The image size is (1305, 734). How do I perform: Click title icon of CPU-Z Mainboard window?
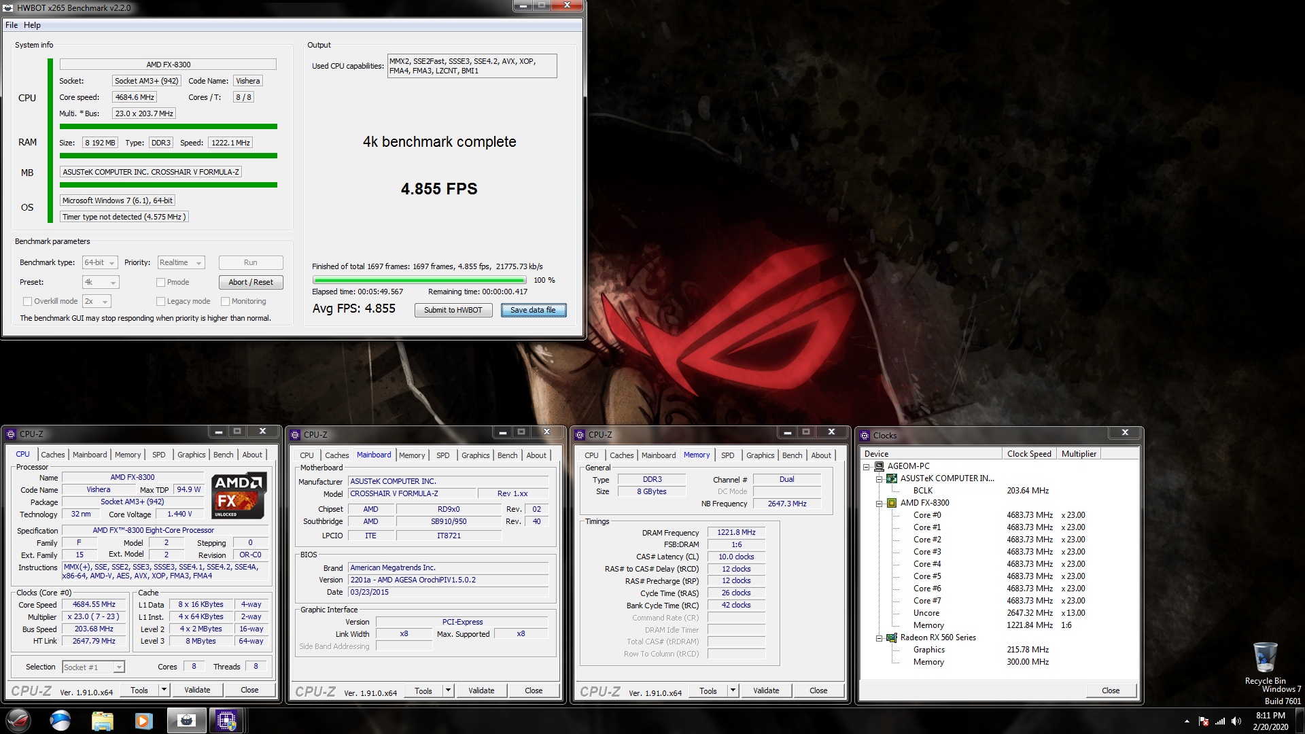click(x=295, y=434)
